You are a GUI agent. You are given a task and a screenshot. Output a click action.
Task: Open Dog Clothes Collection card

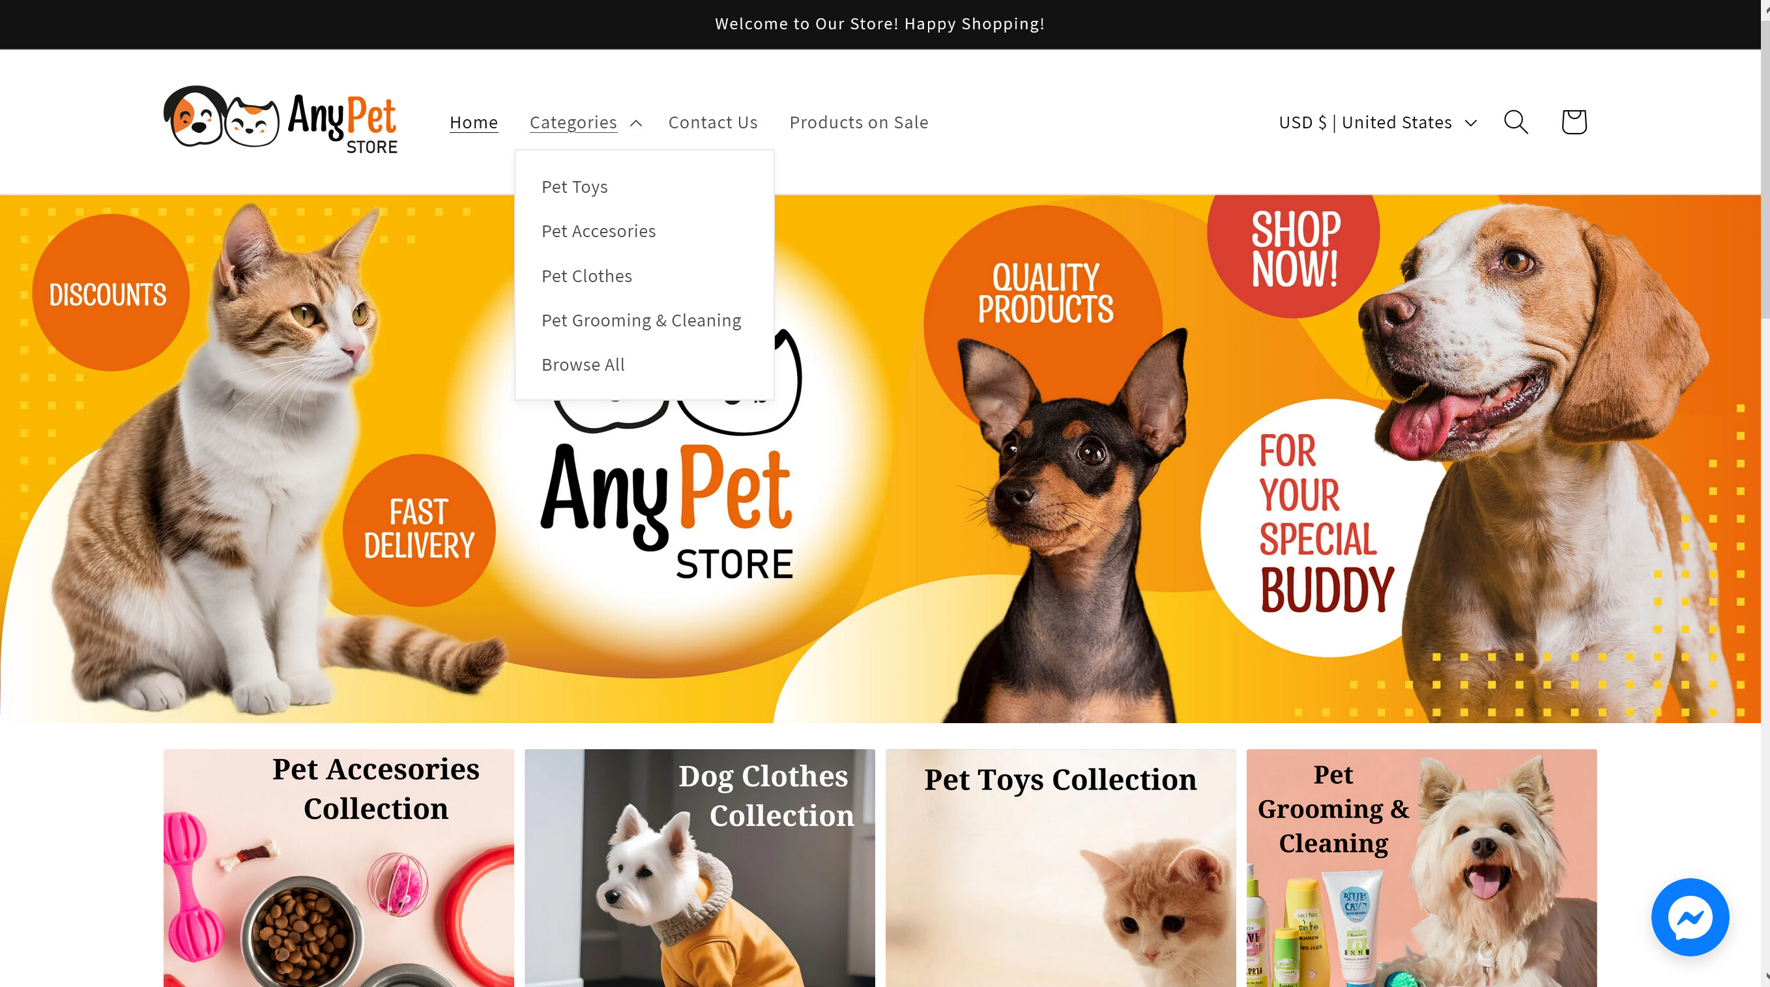click(699, 868)
